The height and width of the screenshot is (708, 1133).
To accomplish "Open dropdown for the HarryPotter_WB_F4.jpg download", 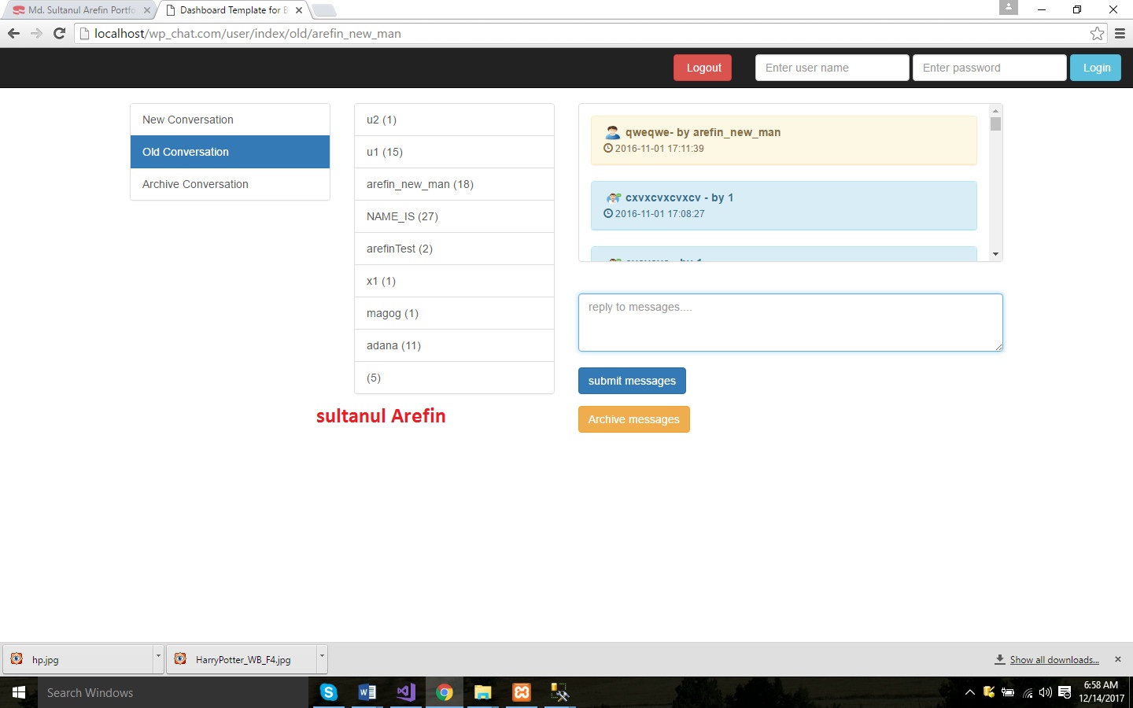I will (x=321, y=657).
